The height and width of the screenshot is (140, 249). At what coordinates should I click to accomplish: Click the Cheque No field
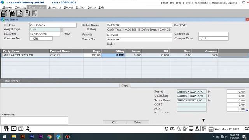pyautogui.click(x=214, y=34)
